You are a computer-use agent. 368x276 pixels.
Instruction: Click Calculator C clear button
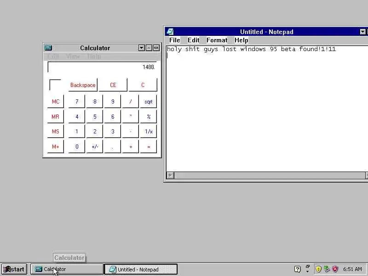[x=143, y=85]
